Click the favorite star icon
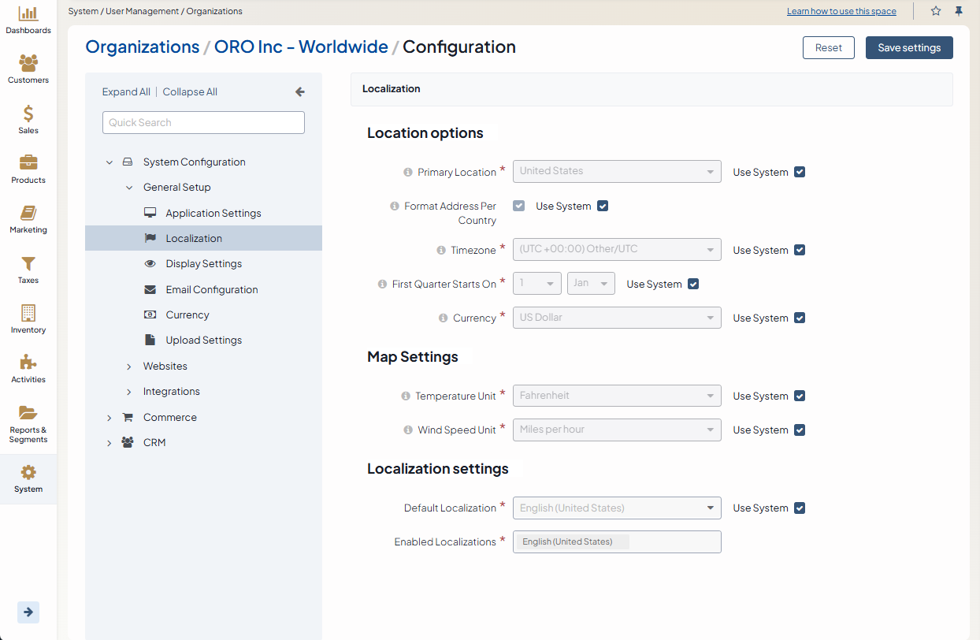The width and height of the screenshot is (980, 640). click(936, 11)
